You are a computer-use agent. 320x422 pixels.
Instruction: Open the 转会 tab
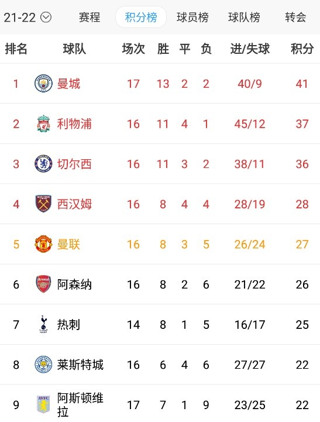pos(296,18)
